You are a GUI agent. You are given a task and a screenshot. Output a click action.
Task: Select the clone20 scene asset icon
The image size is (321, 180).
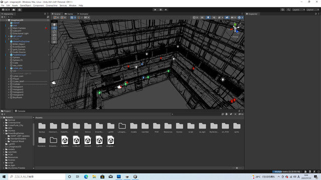(88, 140)
